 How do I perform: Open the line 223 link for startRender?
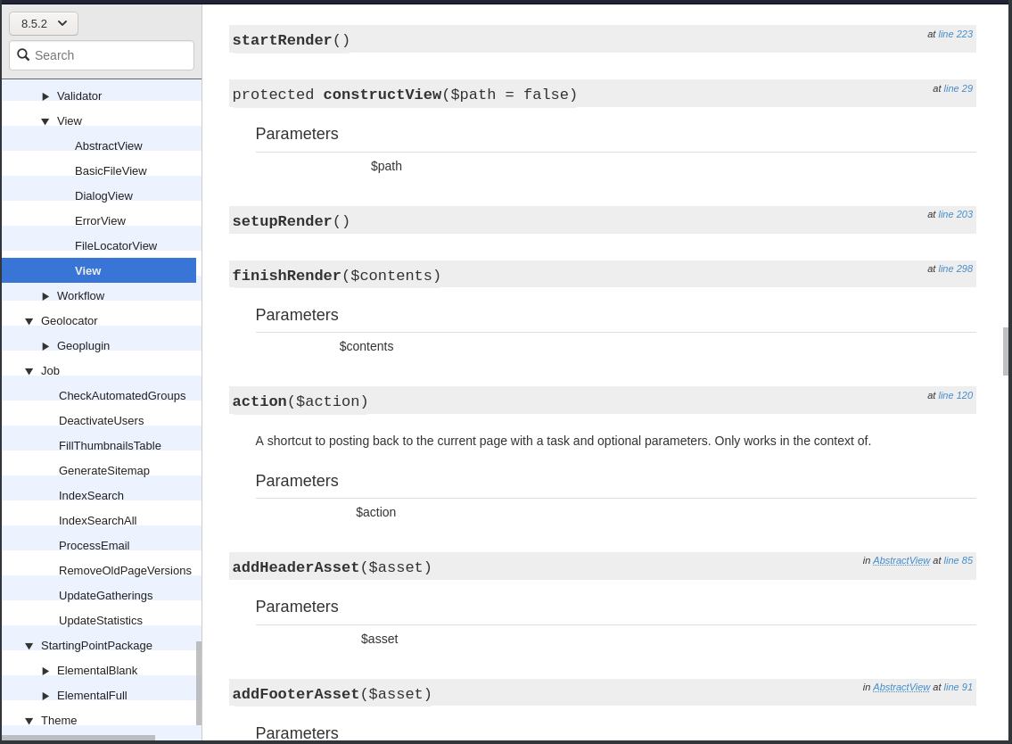pos(955,34)
